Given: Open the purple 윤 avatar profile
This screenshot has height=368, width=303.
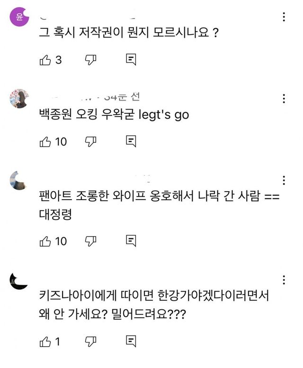Looking at the screenshot, I should (19, 17).
